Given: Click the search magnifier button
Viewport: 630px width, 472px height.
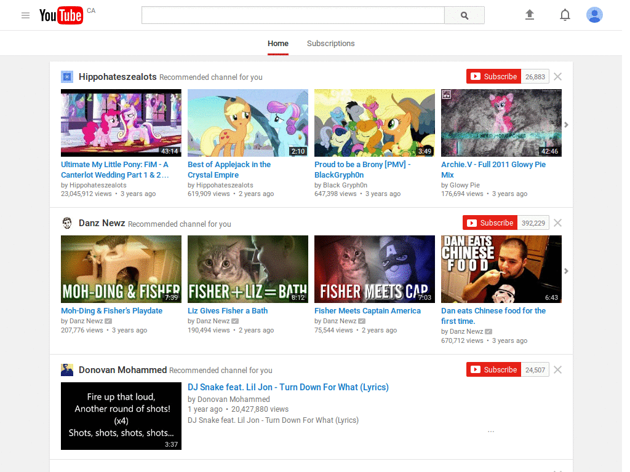Looking at the screenshot, I should tap(464, 15).
